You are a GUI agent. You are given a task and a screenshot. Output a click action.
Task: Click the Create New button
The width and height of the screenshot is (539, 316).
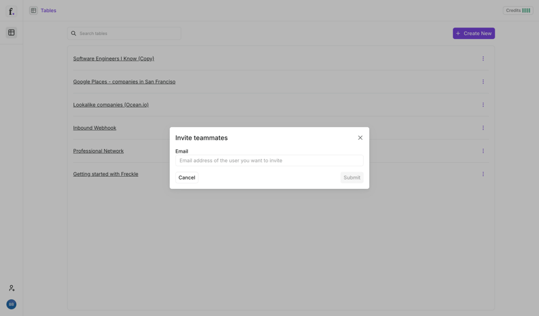tap(474, 34)
